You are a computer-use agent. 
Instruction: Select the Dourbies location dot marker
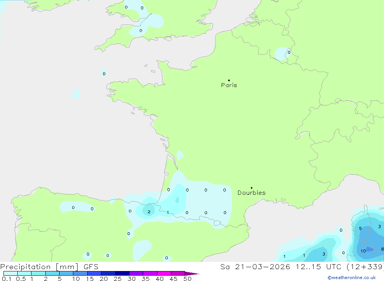[x=252, y=188]
